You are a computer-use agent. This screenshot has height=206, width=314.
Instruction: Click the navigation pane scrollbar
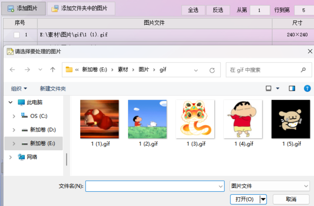[66, 159]
